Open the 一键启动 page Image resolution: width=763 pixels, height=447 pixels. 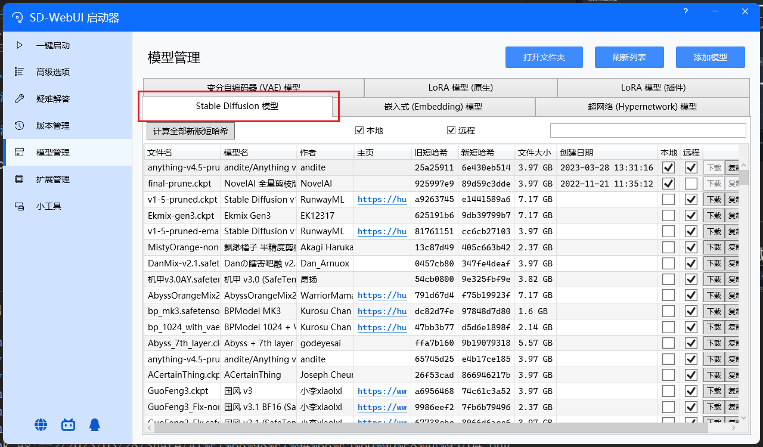point(67,45)
